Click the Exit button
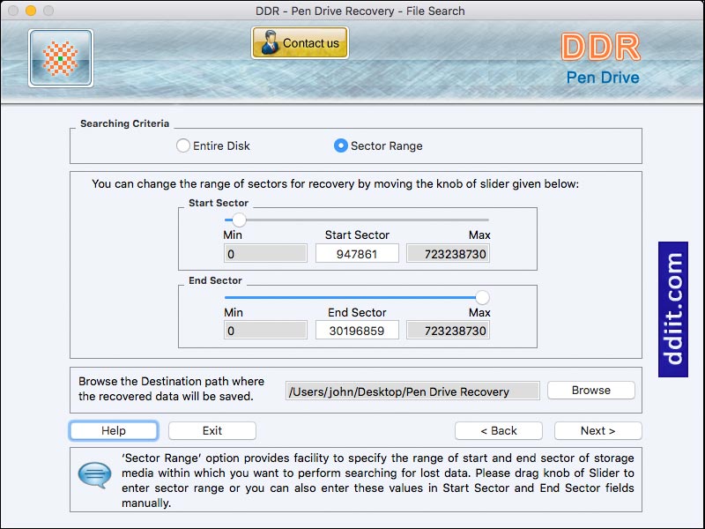The image size is (705, 529). (211, 430)
